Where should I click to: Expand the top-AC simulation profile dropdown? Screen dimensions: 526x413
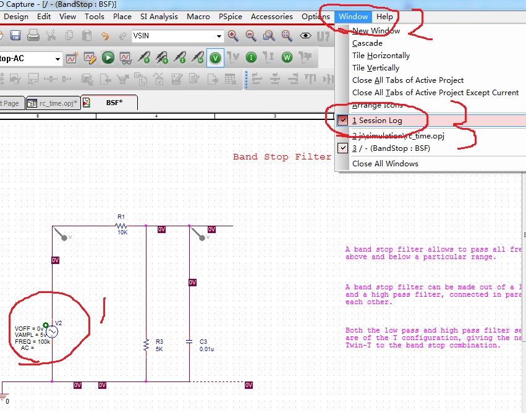pyautogui.click(x=57, y=59)
